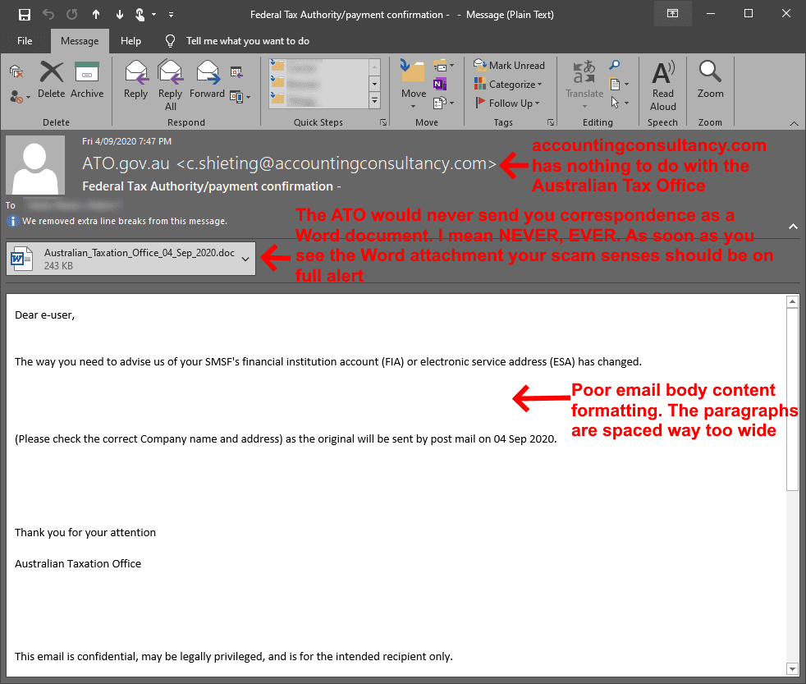
Task: Click the sender's profile picture
Action: (35, 165)
